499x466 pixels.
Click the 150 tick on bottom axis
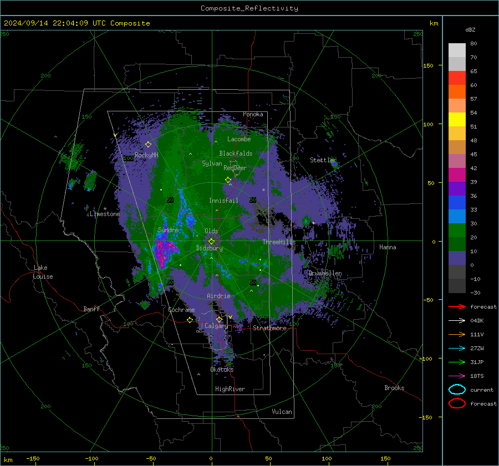(385, 459)
